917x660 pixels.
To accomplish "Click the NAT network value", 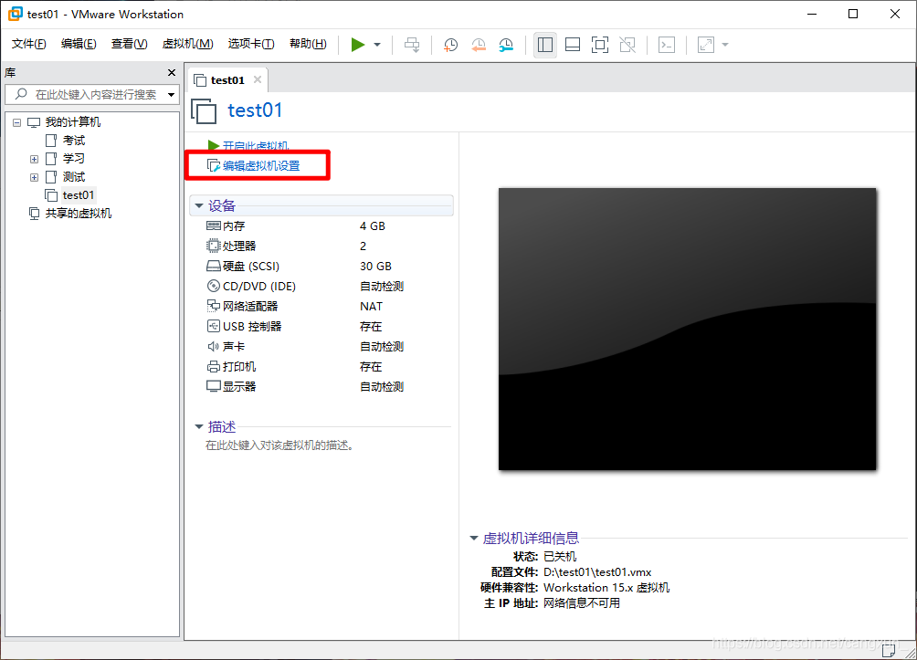I will pos(371,307).
